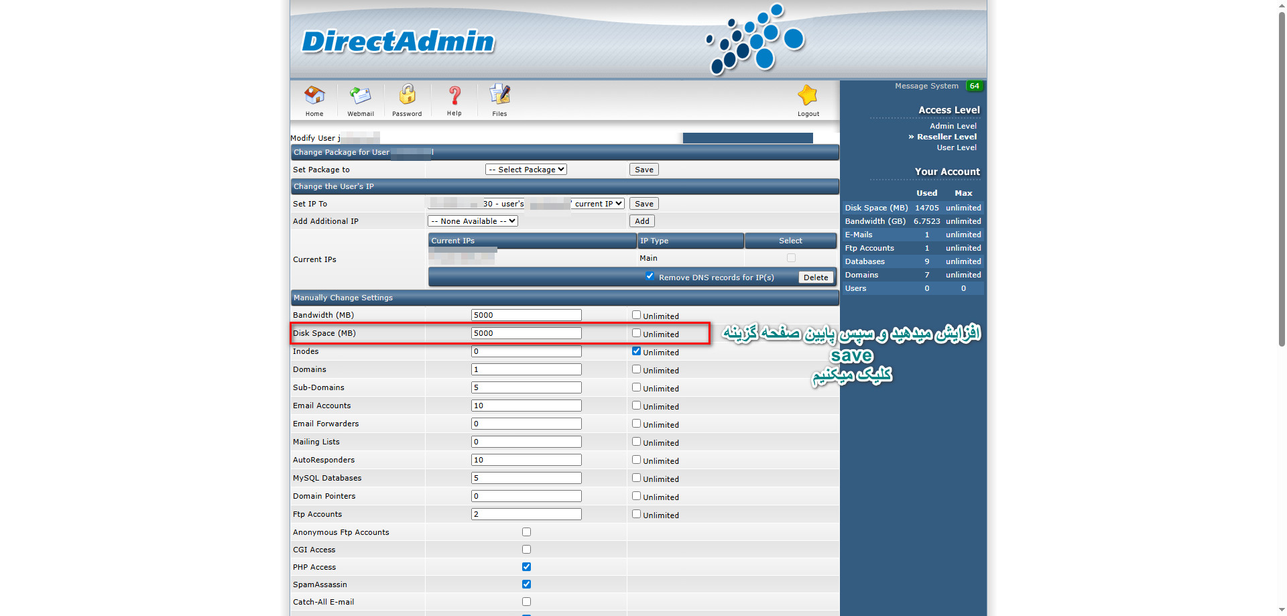The width and height of the screenshot is (1287, 616).
Task: Open the Files icon
Action: (x=499, y=95)
